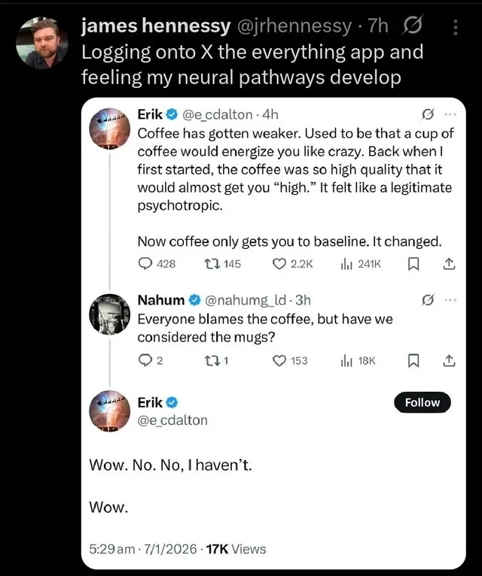Open more options on Nahum's tweet
The width and height of the screenshot is (482, 576).
click(450, 300)
